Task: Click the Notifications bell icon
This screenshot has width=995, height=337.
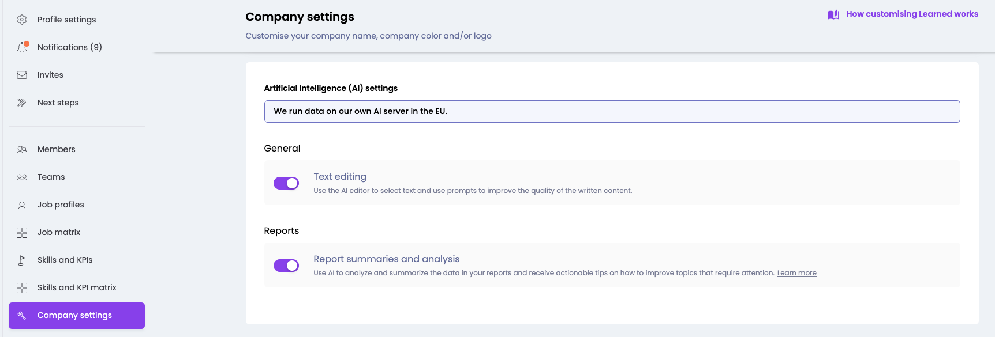Action: pos(22,47)
